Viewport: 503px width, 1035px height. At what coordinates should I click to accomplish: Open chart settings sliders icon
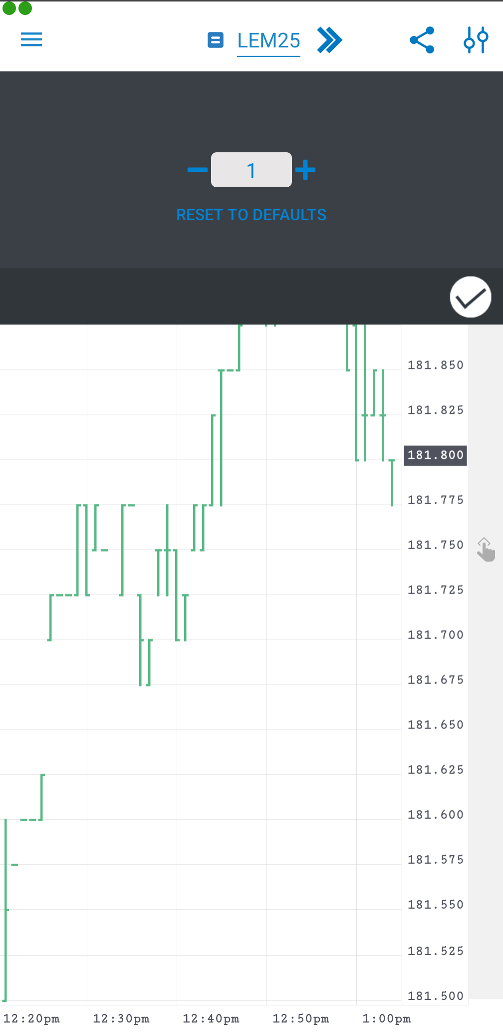476,40
